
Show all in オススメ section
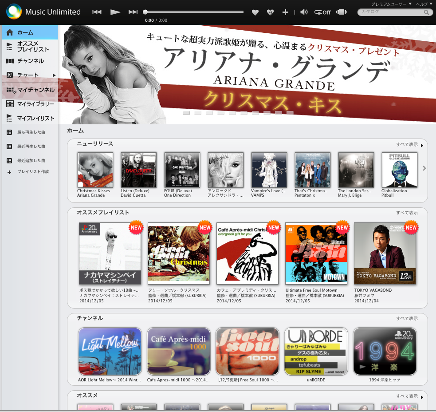[407, 396]
